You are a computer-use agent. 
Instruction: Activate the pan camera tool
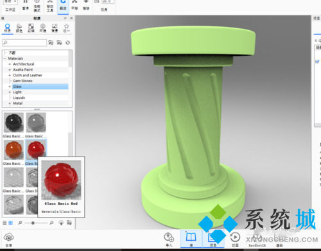[x=74, y=5]
